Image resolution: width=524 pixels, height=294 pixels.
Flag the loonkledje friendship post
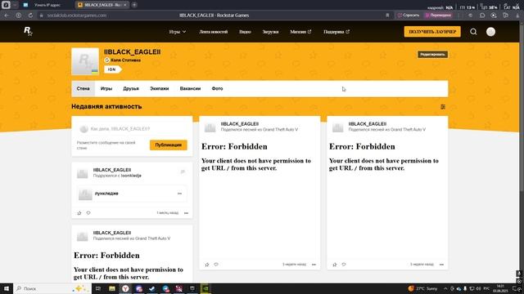point(183,172)
